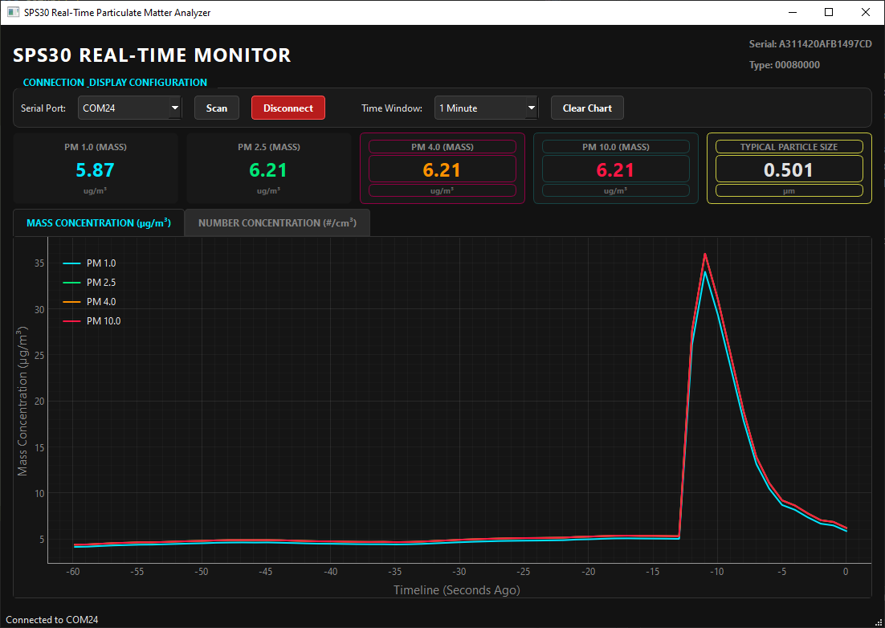Select the PM 10.0 mass red value
The width and height of the screenshot is (885, 628).
pyautogui.click(x=615, y=169)
